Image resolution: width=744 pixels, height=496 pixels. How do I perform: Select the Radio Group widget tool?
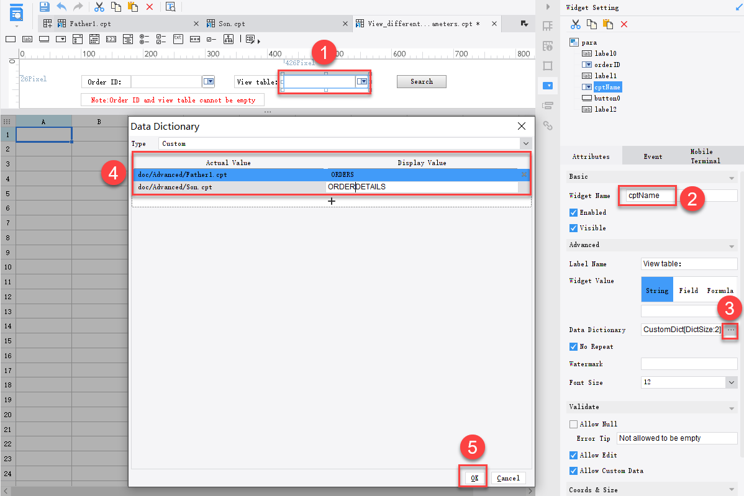click(x=143, y=38)
